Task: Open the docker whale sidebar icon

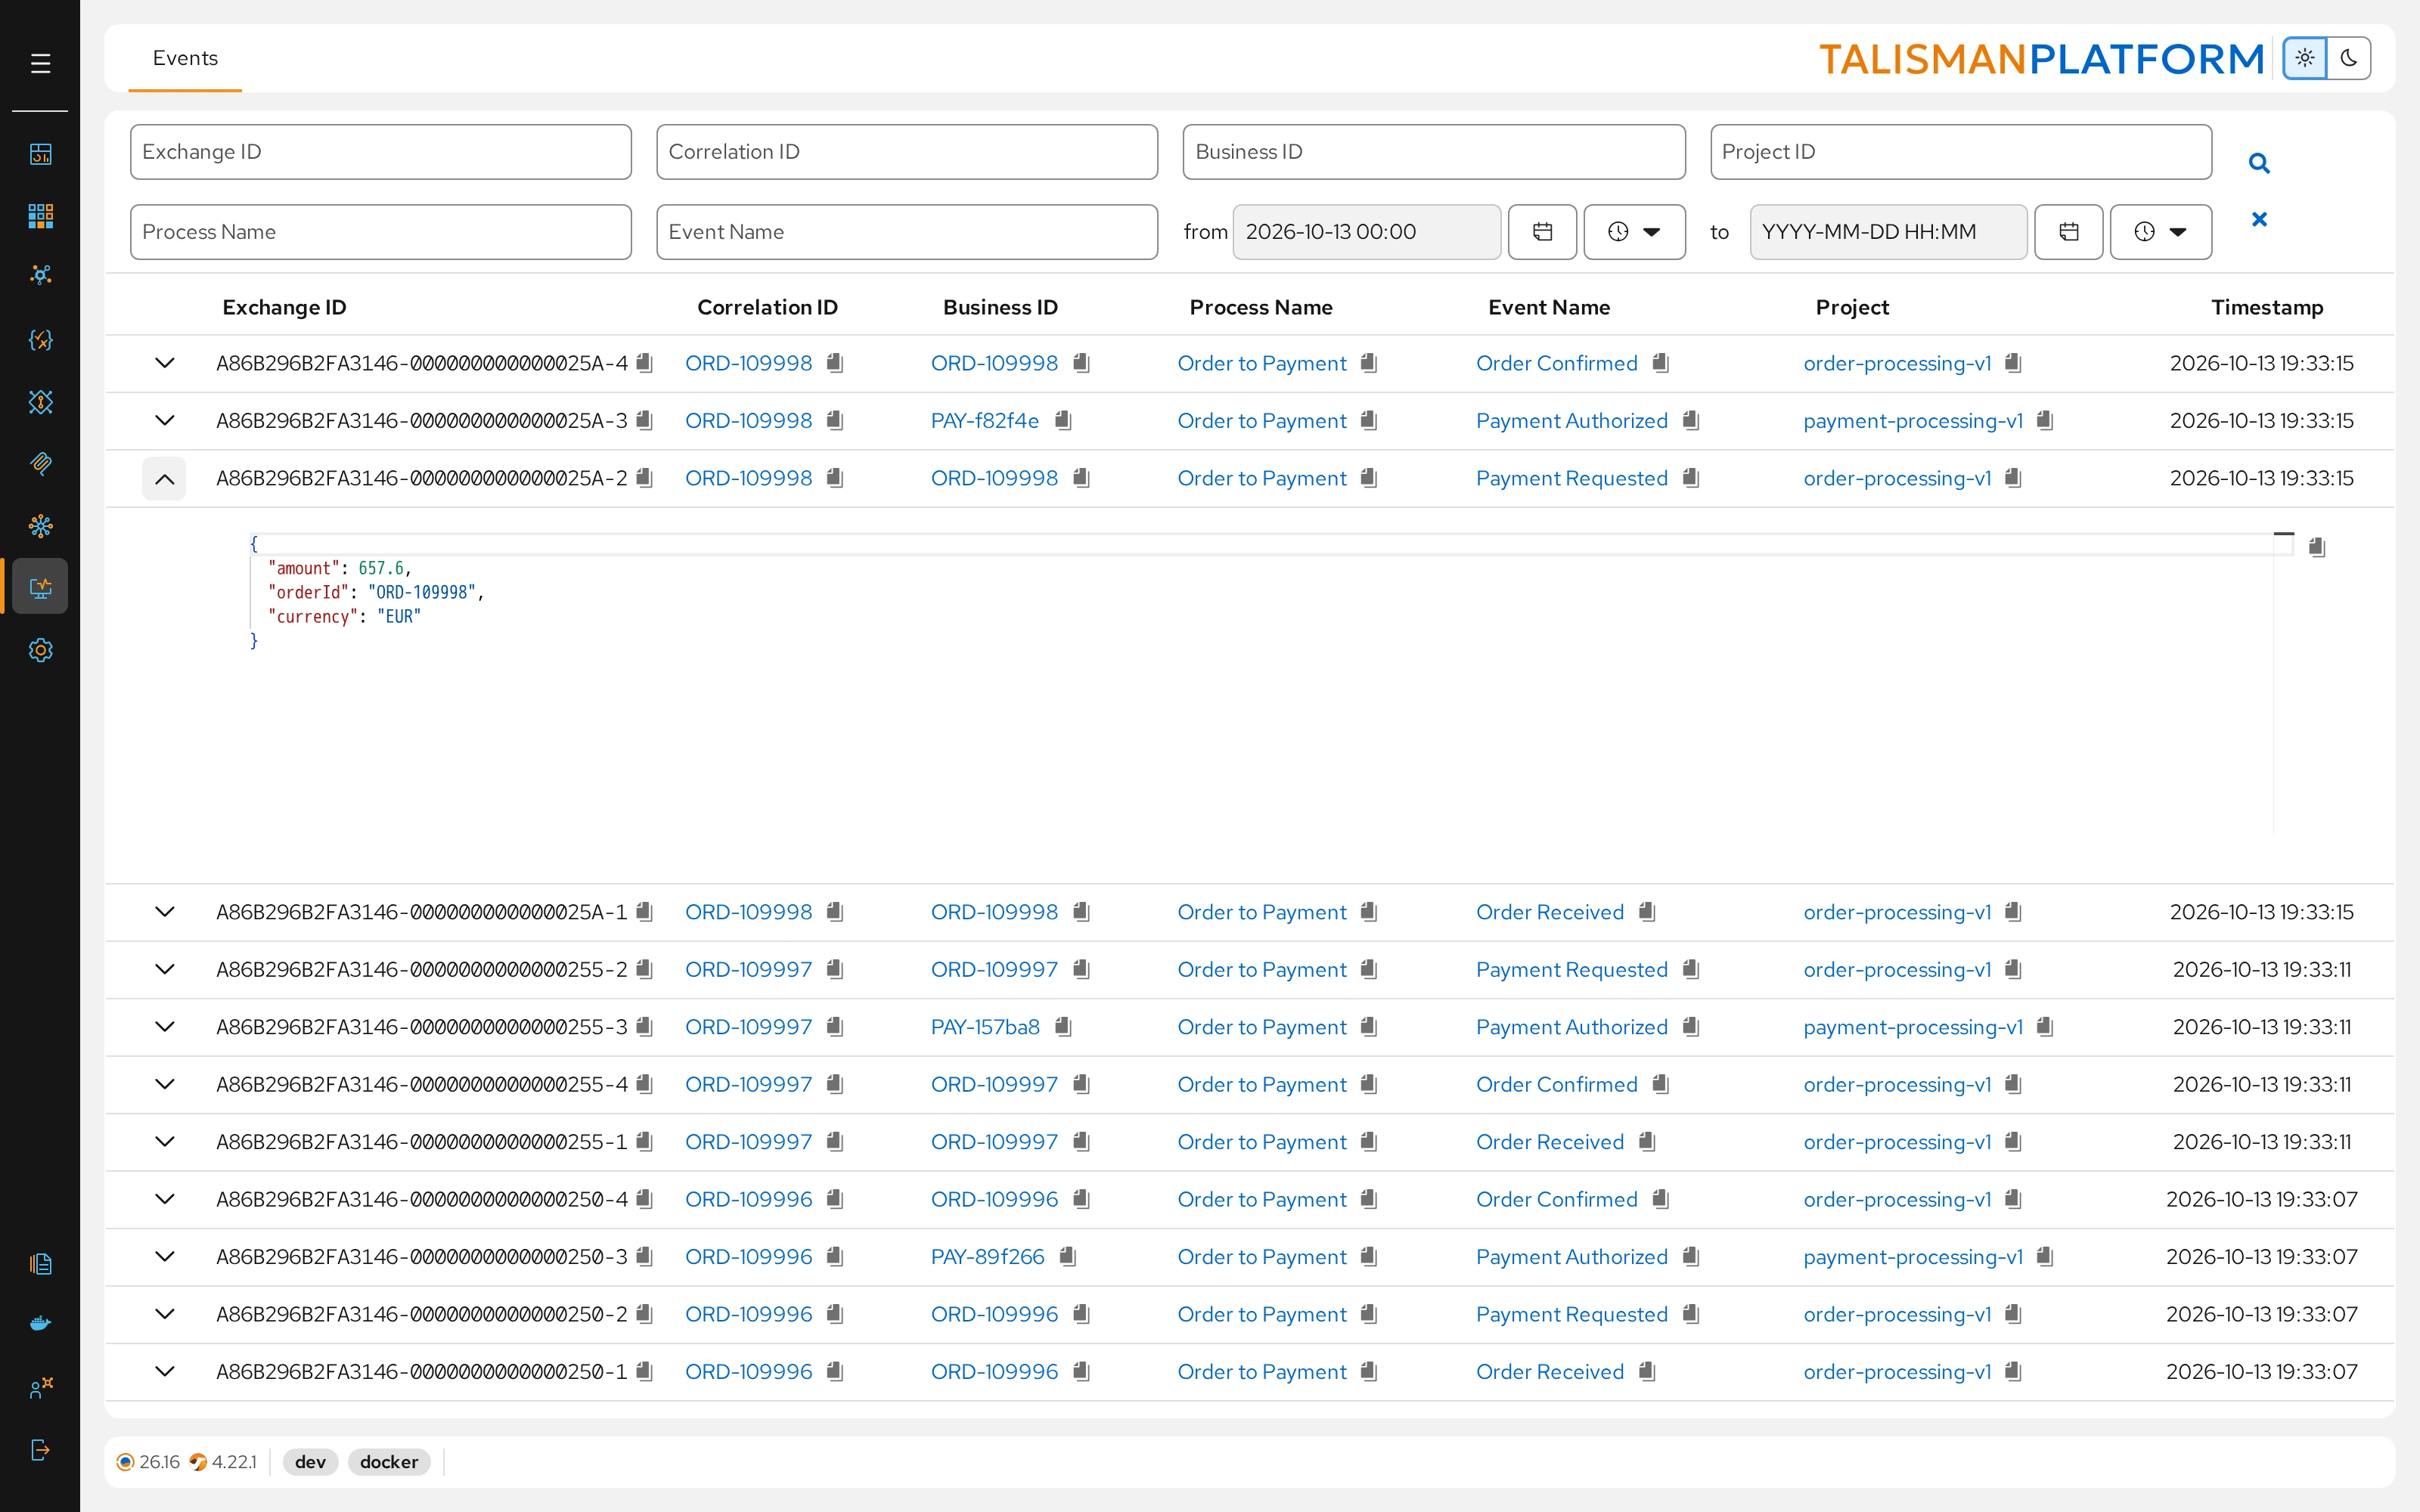Action: [x=40, y=1324]
